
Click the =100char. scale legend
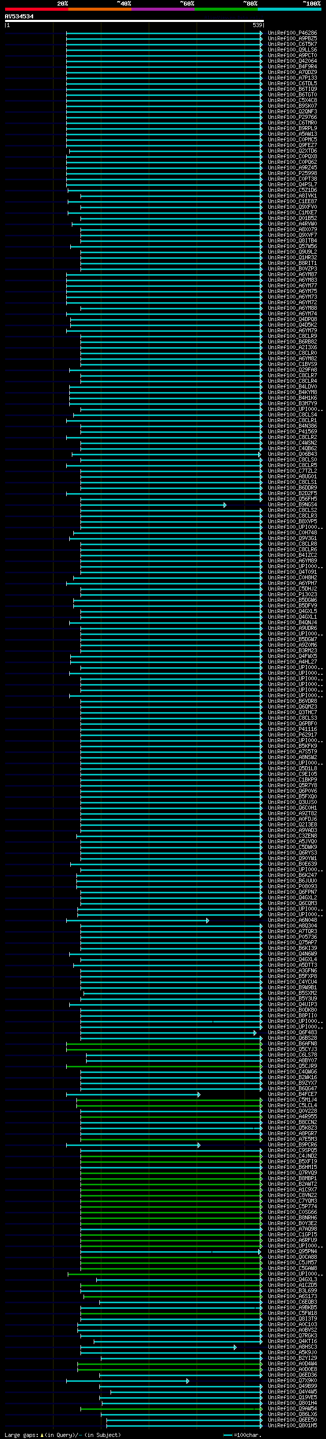[x=242, y=1435]
